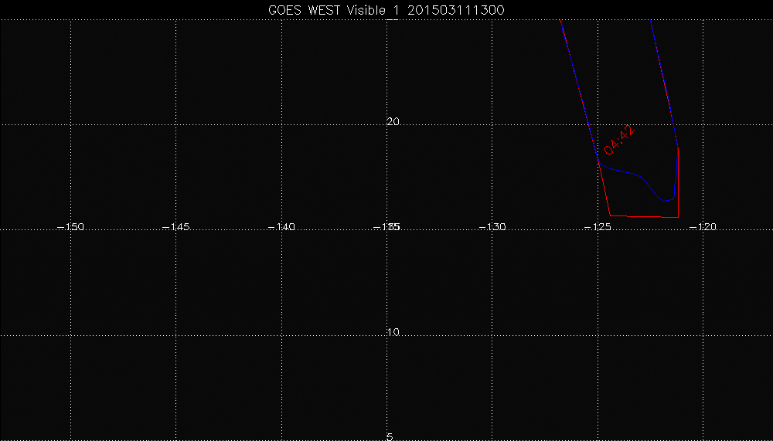Select the latitude 5 axis label
Image resolution: width=773 pixels, height=441 pixels.
click(390, 436)
